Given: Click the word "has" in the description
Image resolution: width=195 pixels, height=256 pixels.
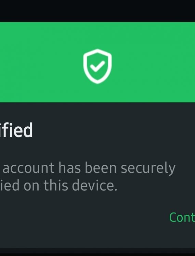Looking at the screenshot, I should [70, 168].
